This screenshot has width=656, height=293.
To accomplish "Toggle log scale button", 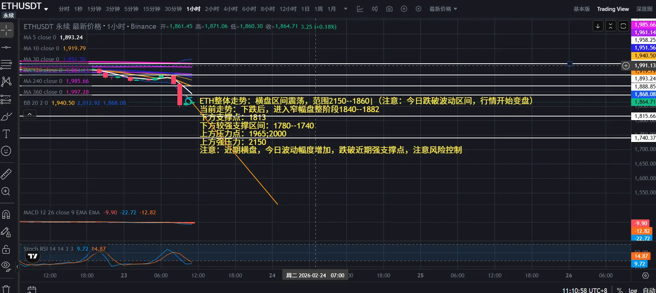I will [633, 290].
